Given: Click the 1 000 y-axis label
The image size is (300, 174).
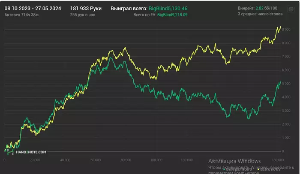Looking at the screenshot, I should (x=286, y=138).
